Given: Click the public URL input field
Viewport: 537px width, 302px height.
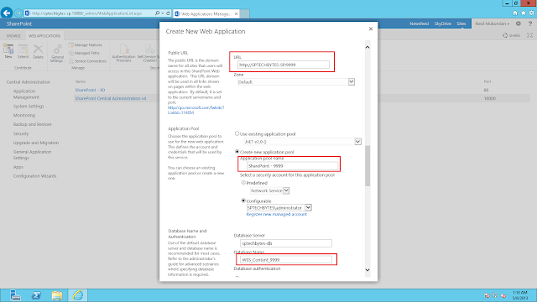Looking at the screenshot, I should [x=284, y=65].
